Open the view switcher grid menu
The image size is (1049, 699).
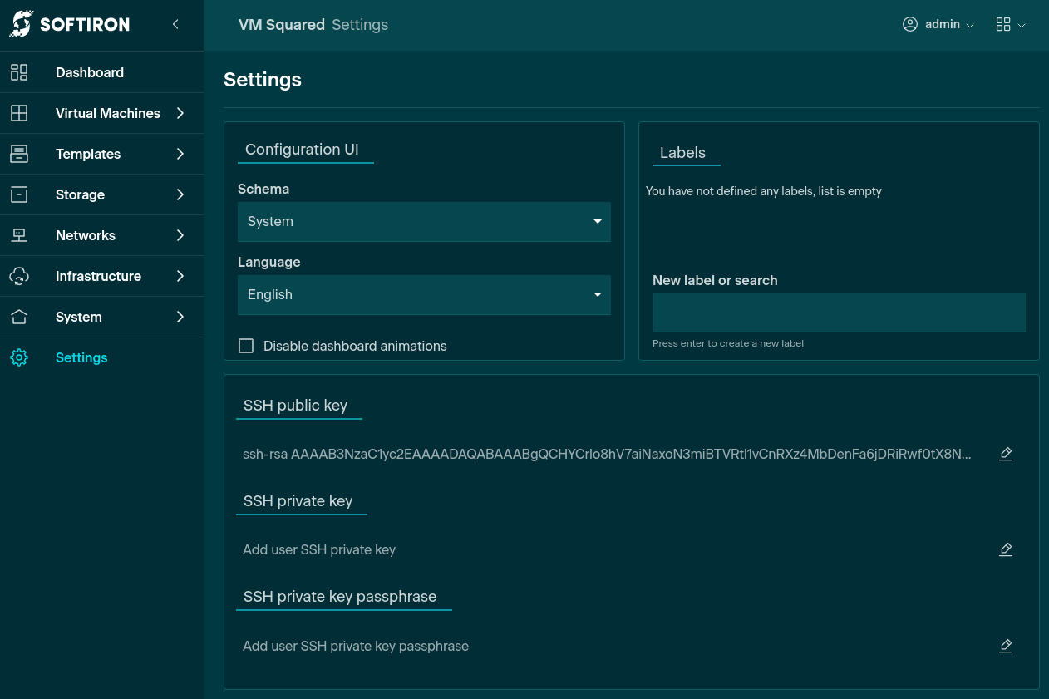click(x=1010, y=25)
